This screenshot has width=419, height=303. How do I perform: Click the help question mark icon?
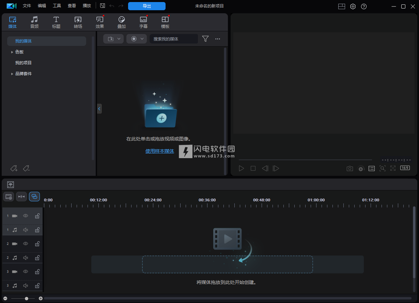coord(364,6)
